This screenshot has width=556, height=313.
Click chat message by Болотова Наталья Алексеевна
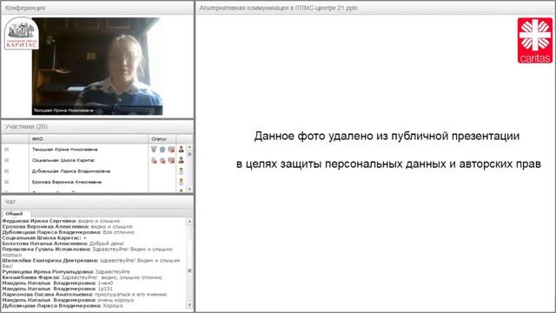coord(63,243)
